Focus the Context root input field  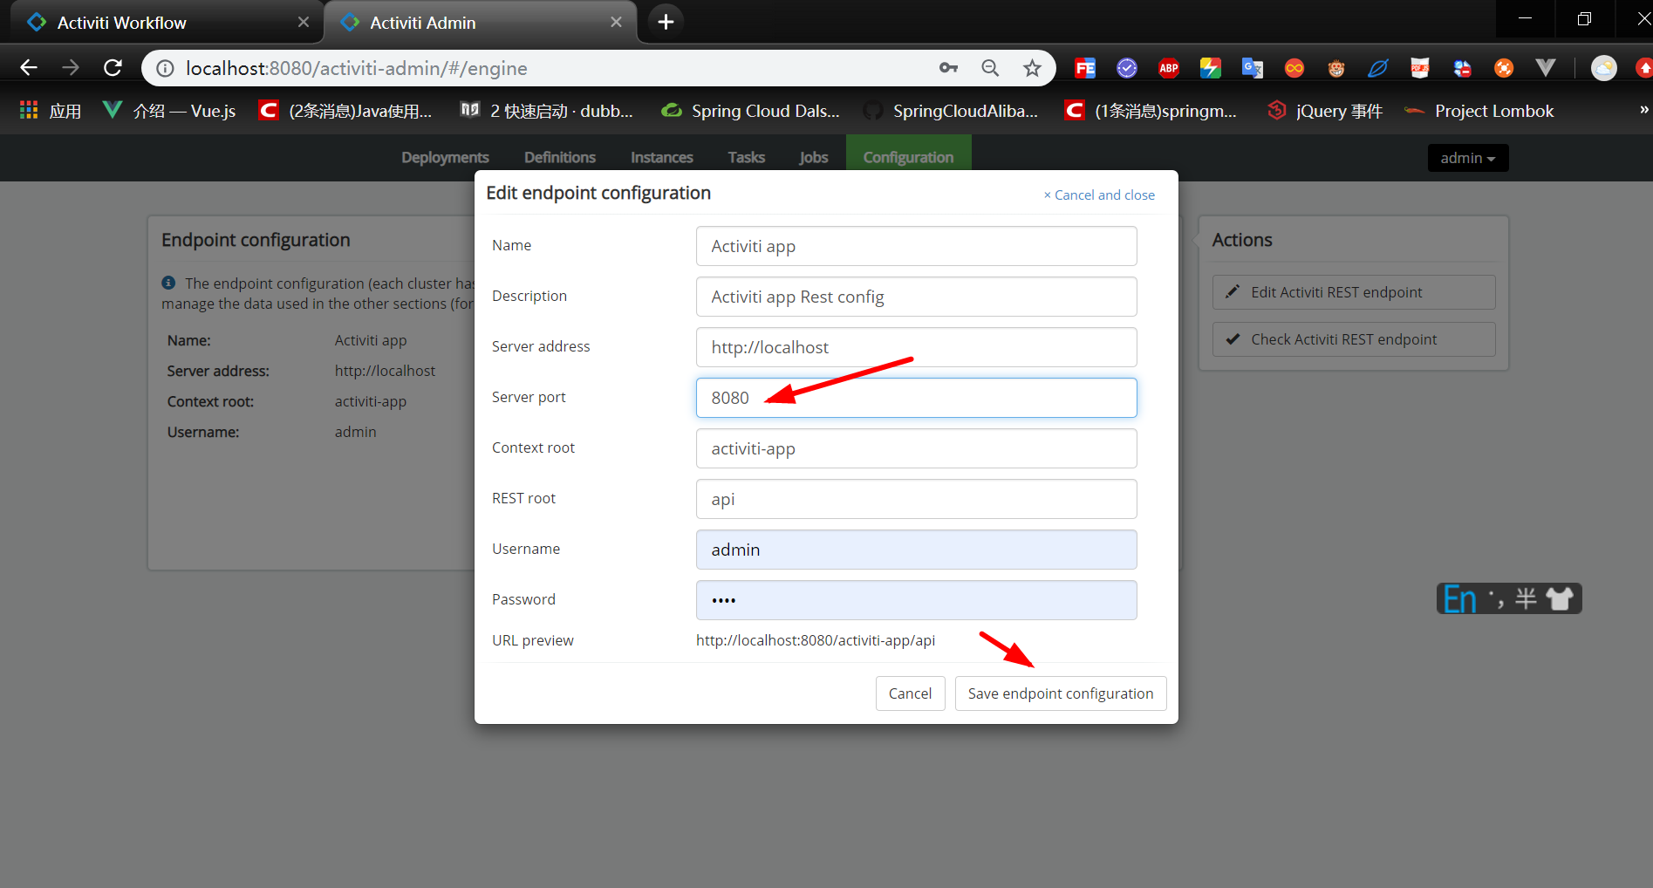pyautogui.click(x=917, y=448)
